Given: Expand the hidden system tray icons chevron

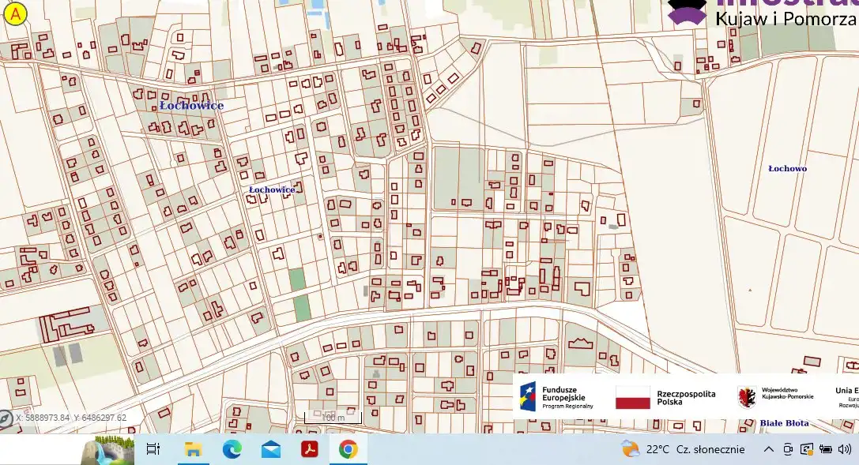Looking at the screenshot, I should coord(768,449).
